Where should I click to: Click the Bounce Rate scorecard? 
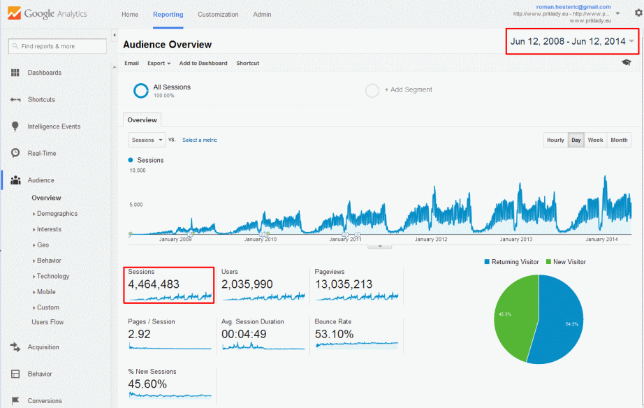point(356,335)
